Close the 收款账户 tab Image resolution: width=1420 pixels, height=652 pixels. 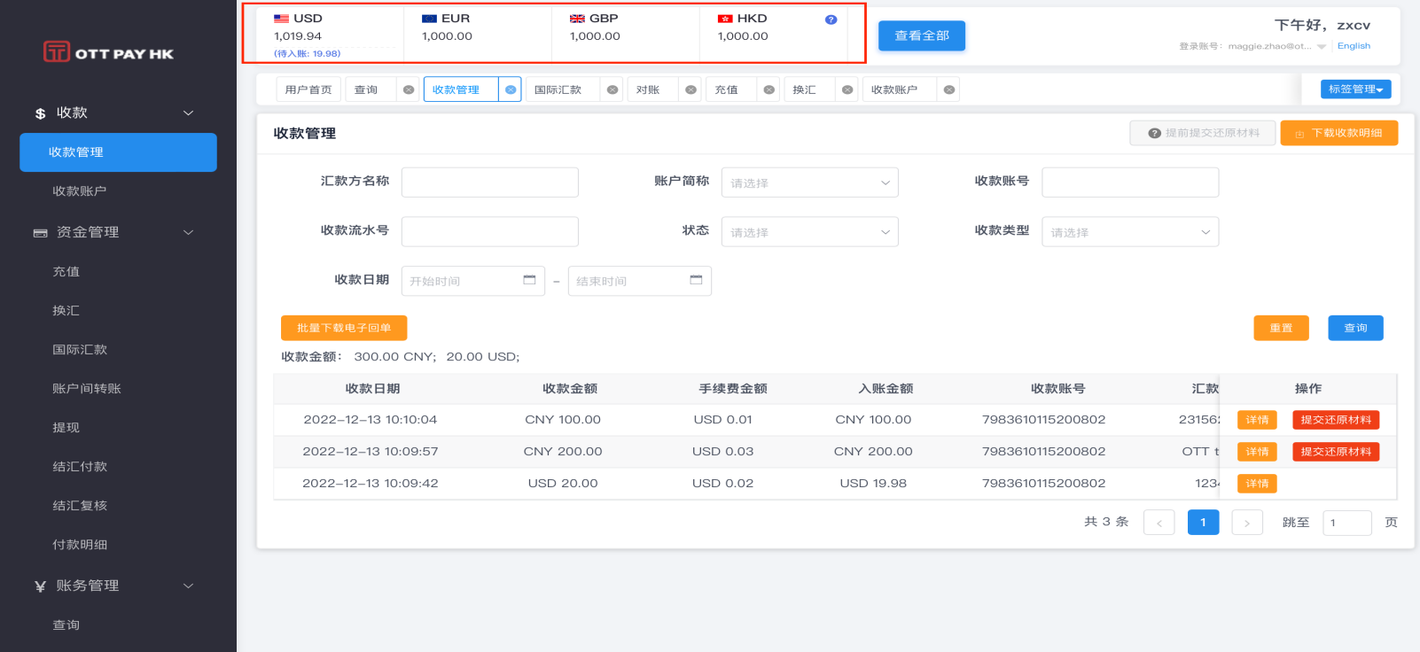point(948,89)
